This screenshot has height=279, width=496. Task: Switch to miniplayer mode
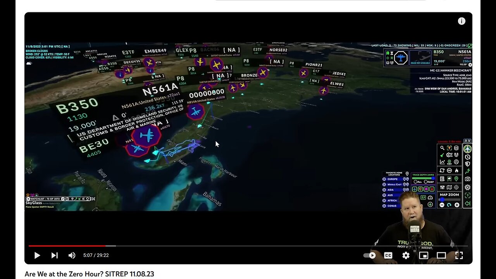424,255
